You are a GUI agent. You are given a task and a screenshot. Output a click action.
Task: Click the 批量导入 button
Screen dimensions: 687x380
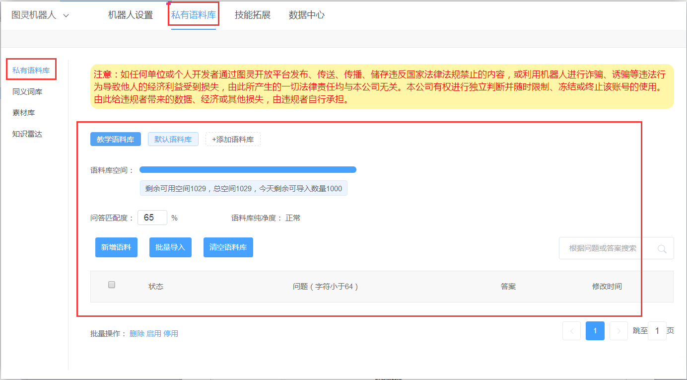170,247
